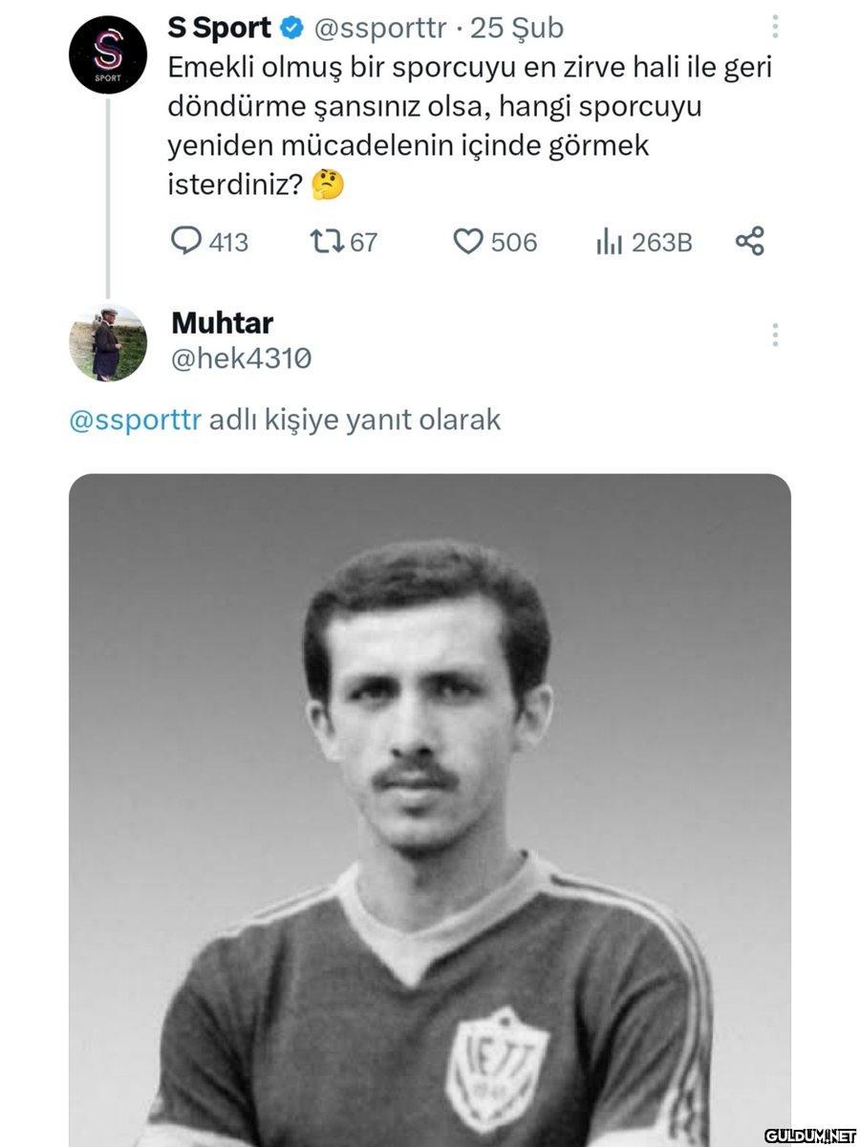Like the S Sport tweet with the heart
Viewport: 860px width, 1147px height.
click(x=467, y=242)
